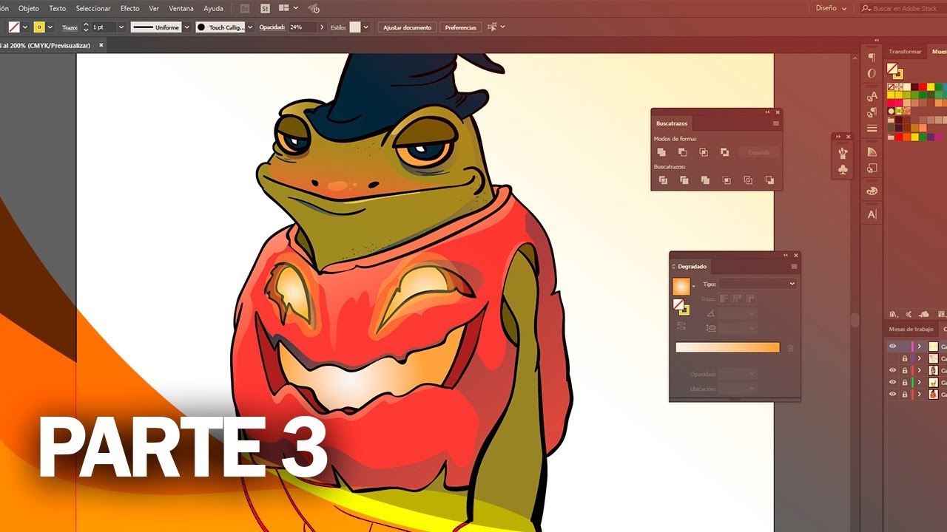Click the Opacidad 24% input field
This screenshot has width=947, height=532.
303,27
